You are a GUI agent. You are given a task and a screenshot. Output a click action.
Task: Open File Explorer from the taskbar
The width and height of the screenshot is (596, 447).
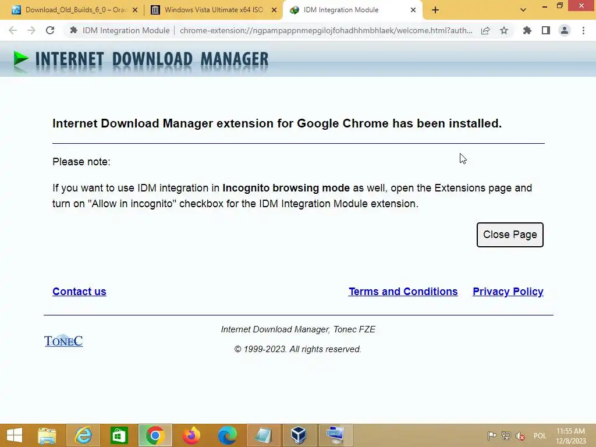pos(47,435)
